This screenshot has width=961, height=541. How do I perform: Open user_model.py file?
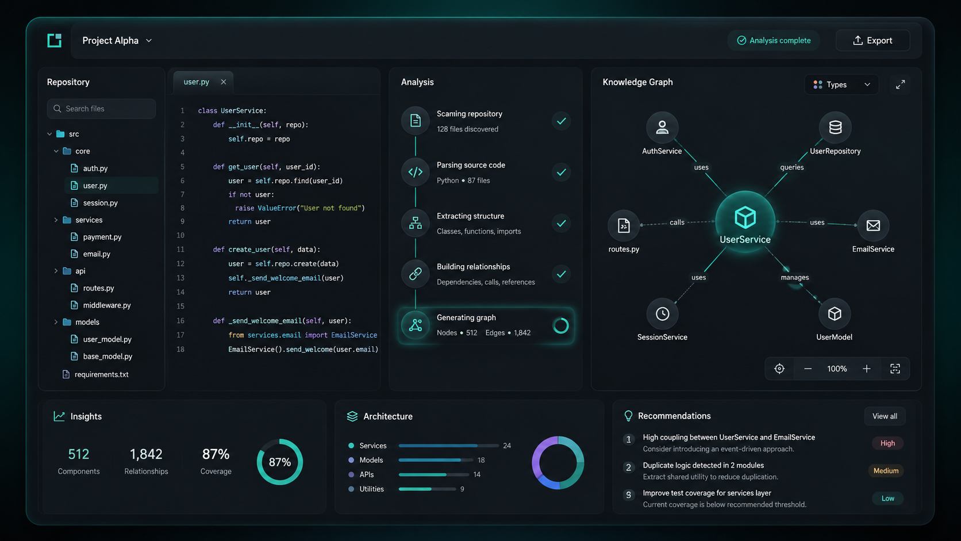click(x=101, y=339)
